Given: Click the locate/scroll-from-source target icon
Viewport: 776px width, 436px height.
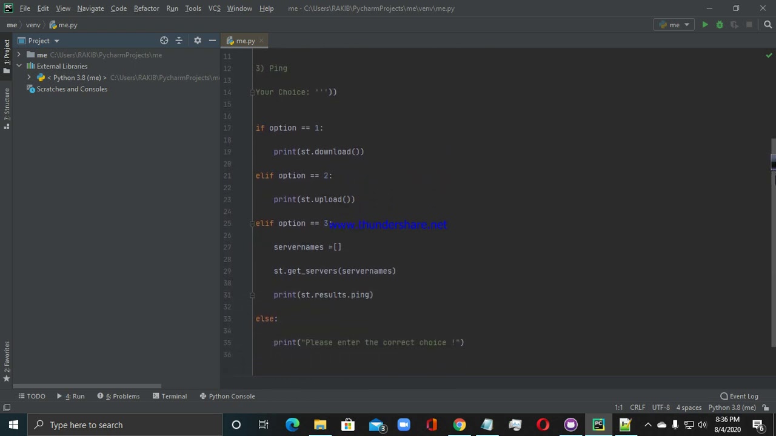Looking at the screenshot, I should click(164, 41).
